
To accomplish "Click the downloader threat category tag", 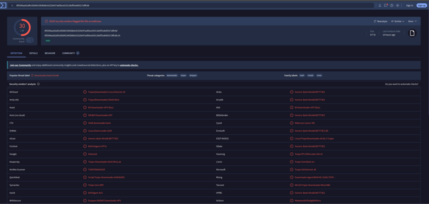I will pos(172,75).
